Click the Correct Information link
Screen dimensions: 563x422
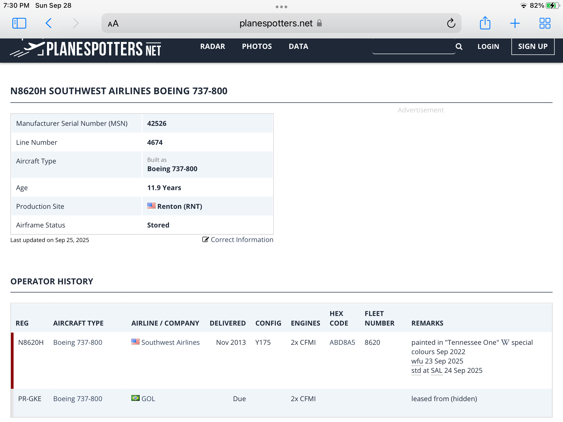[242, 240]
